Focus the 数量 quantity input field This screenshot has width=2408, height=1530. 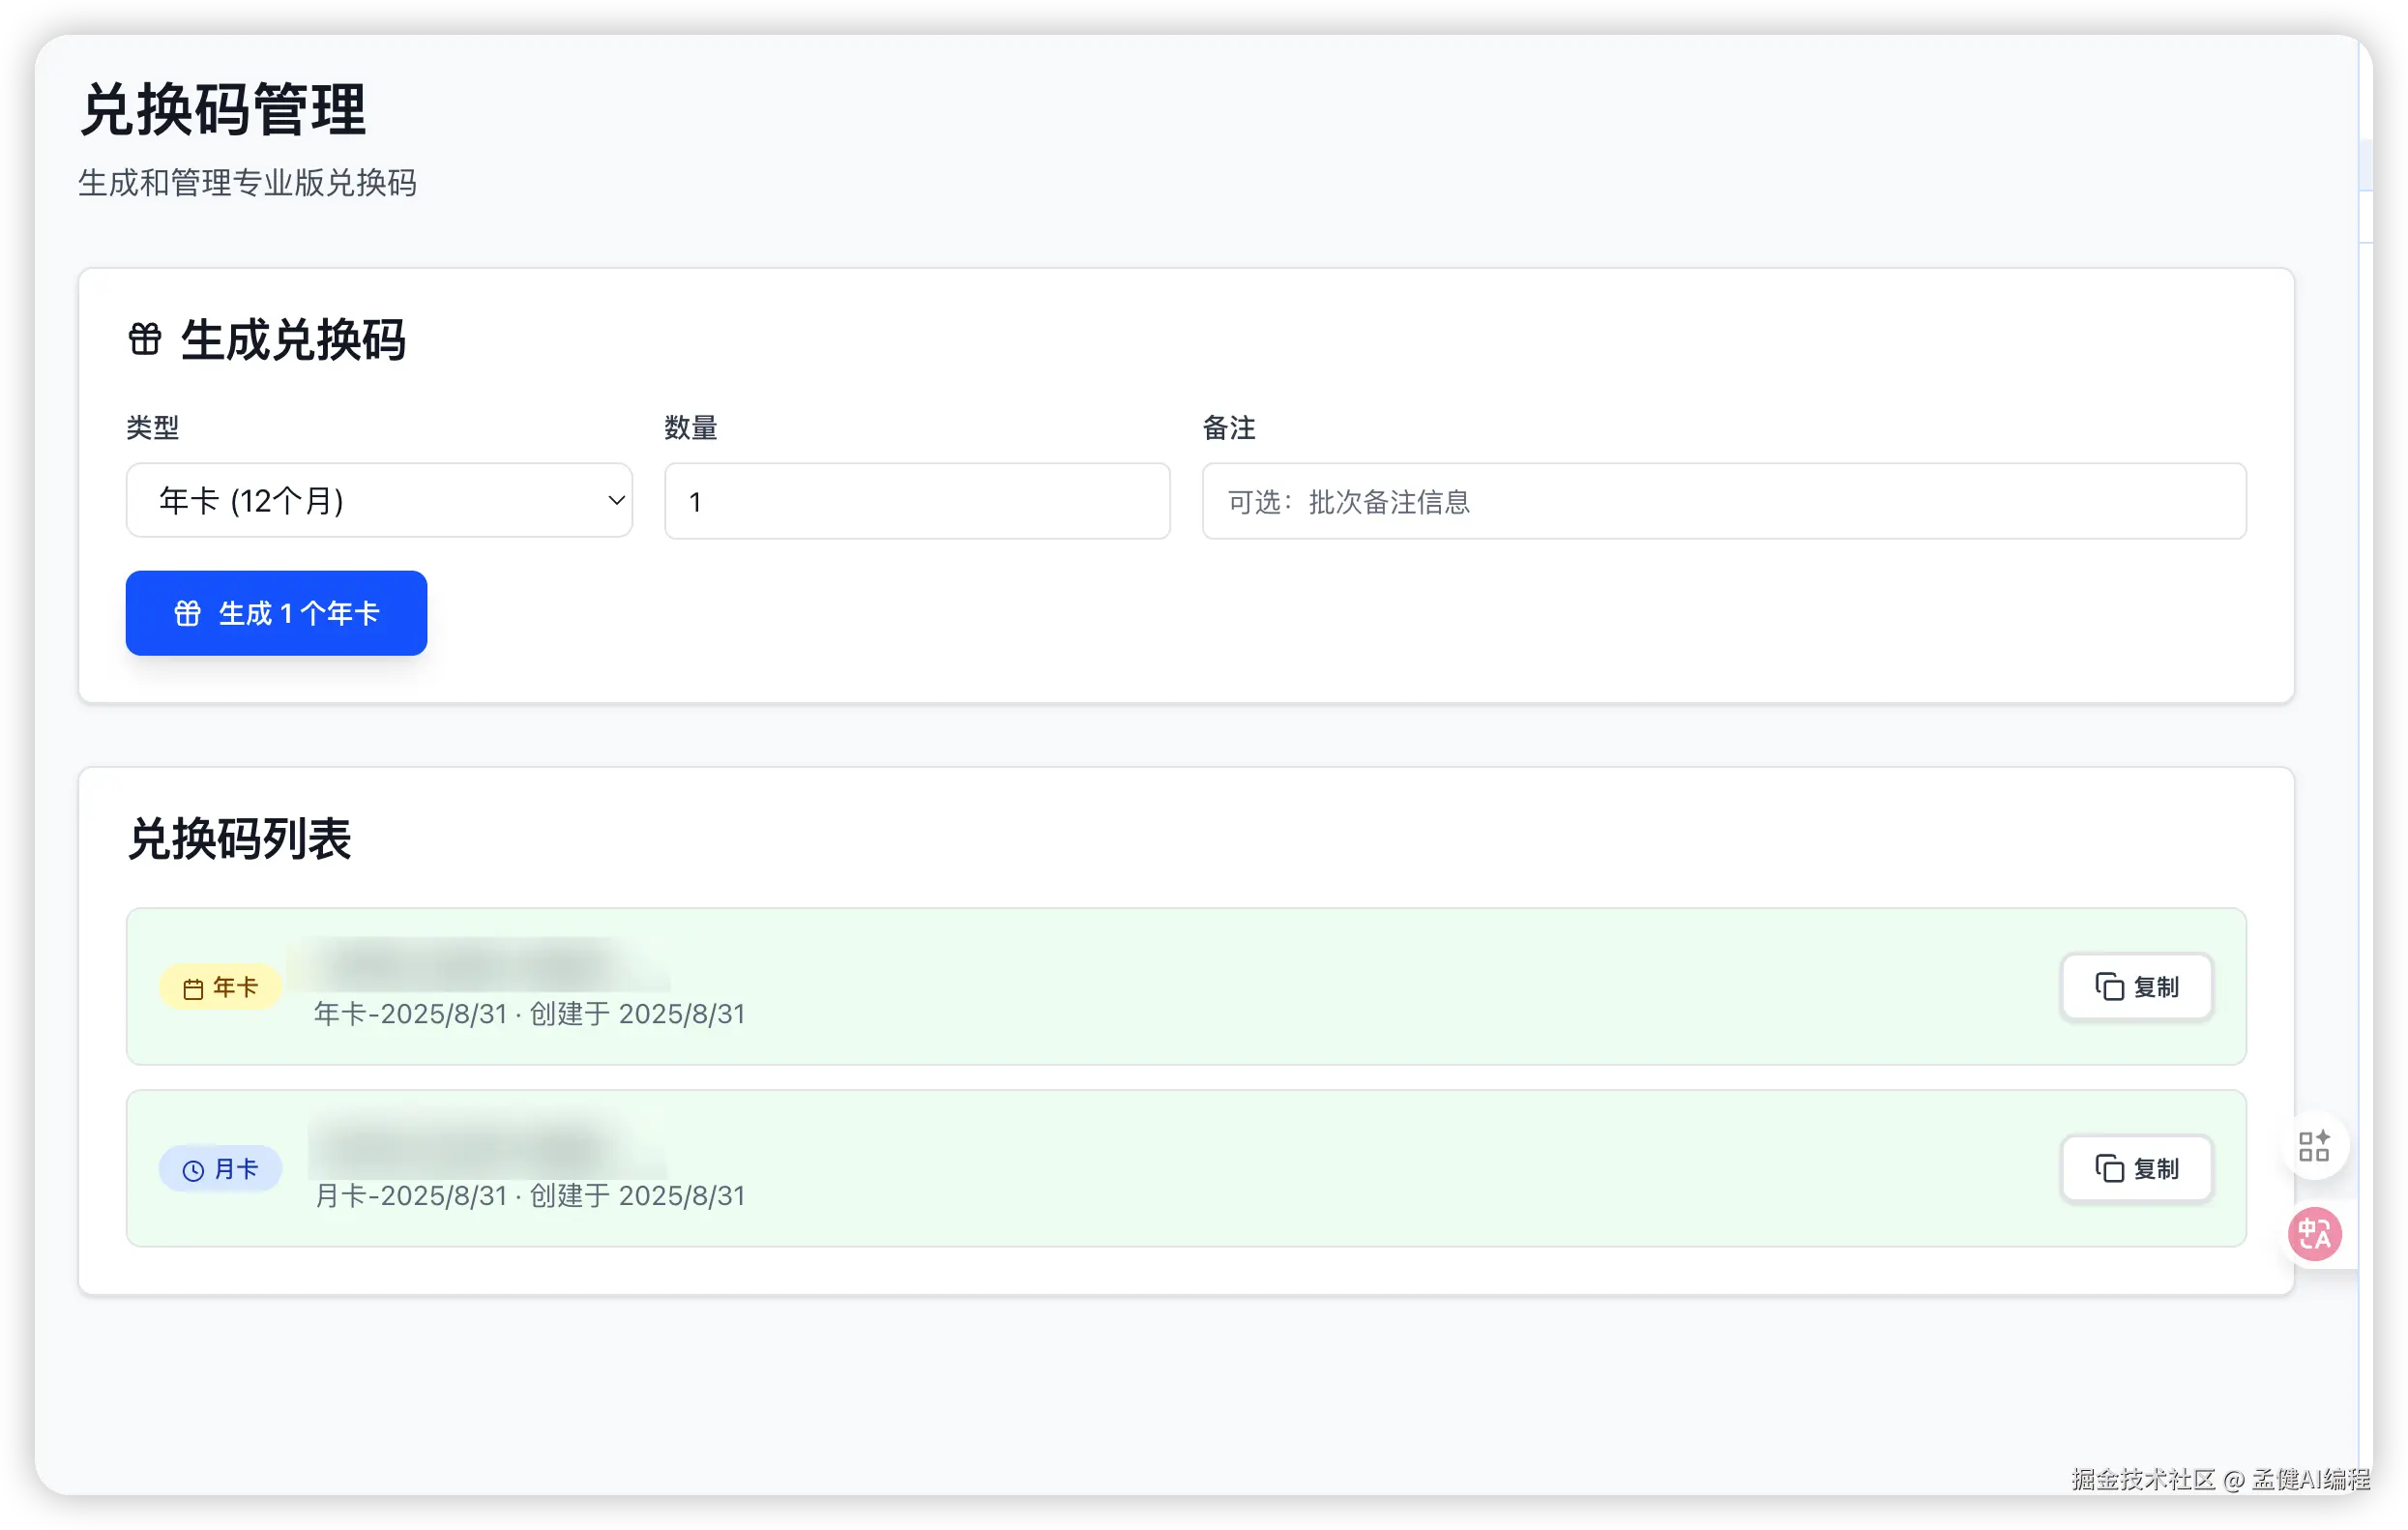[916, 501]
